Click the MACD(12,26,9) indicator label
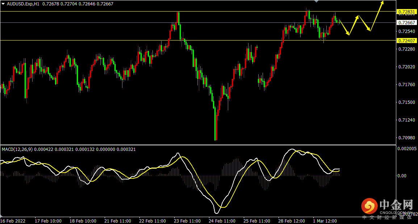Viewport: 418px width, 224px height. pos(17,149)
